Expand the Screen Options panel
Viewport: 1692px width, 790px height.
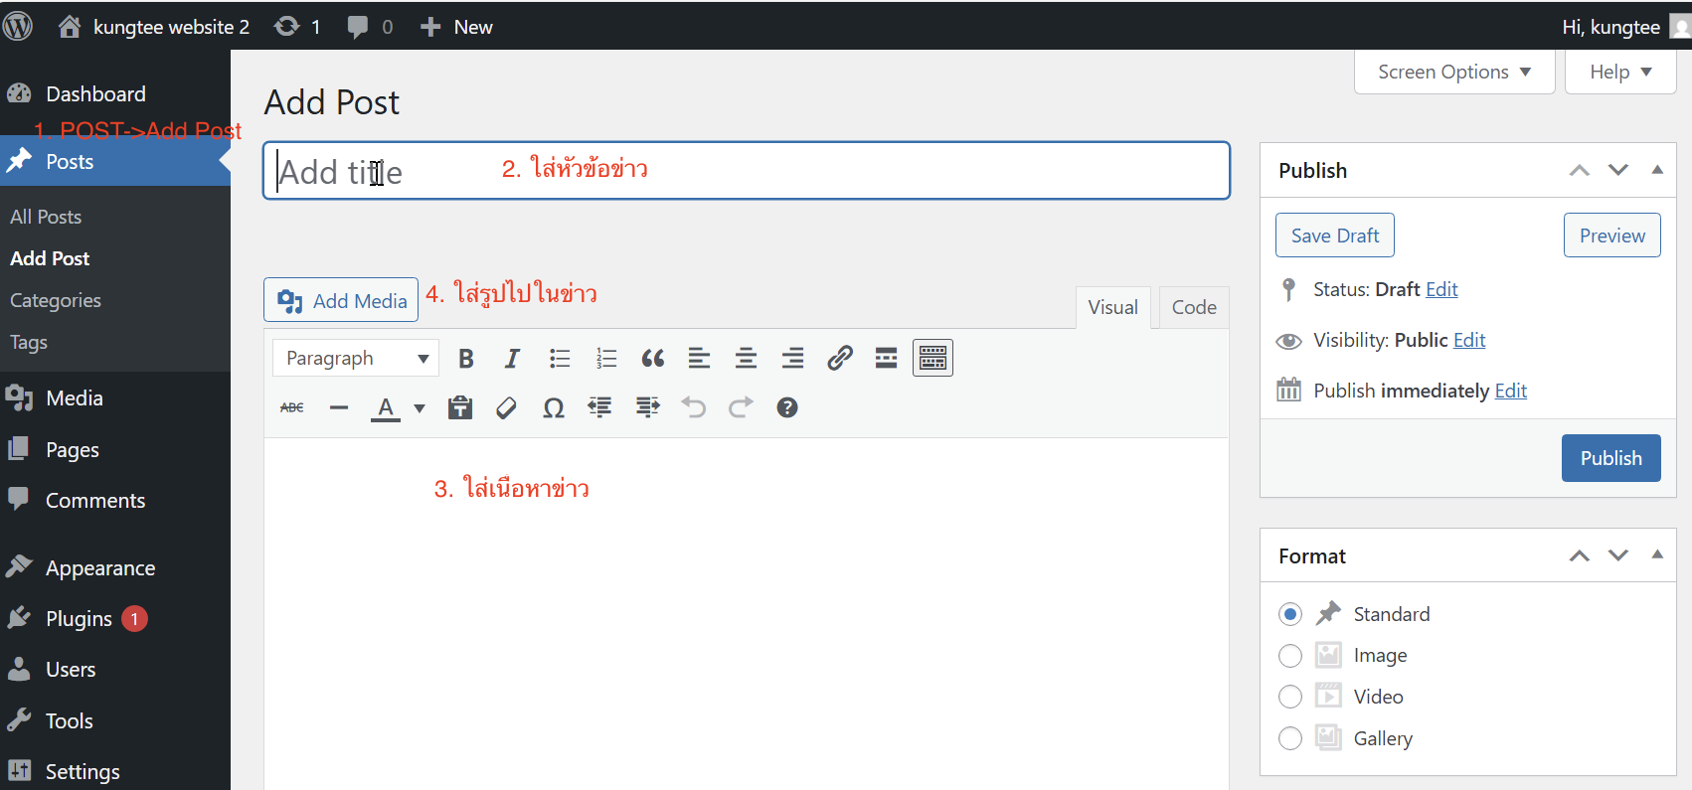[1453, 73]
